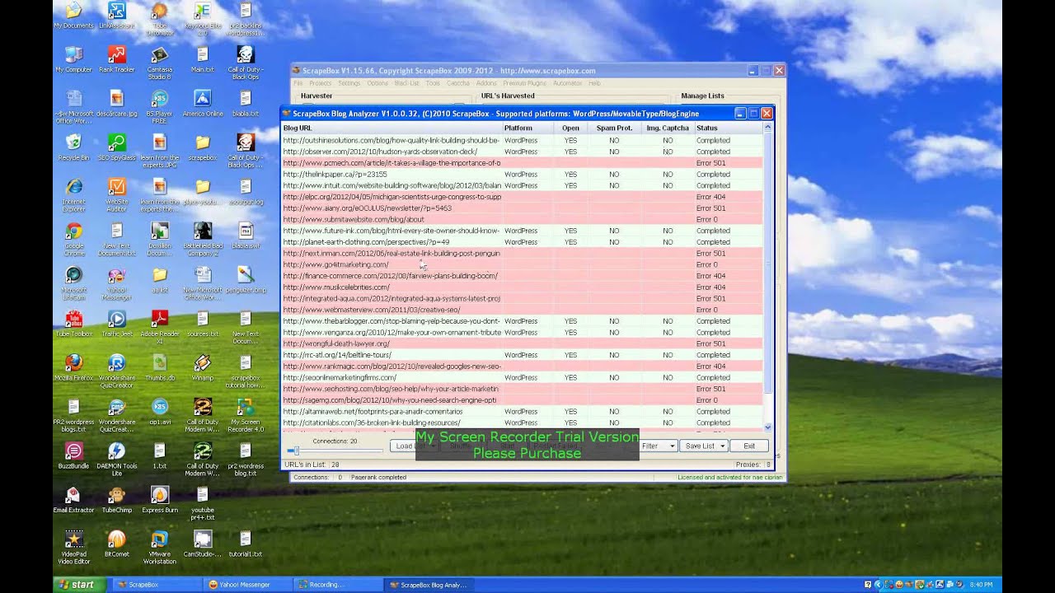Open File menu in ScrapeBox main window
This screenshot has height=593, width=1055.
[x=298, y=83]
